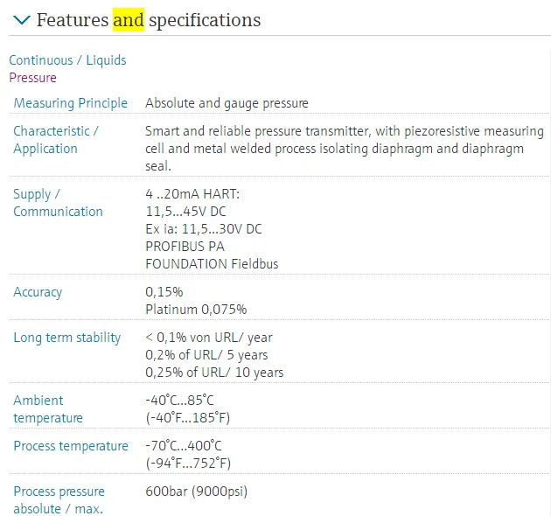Click the 0,25% of URL/ 10 years value
This screenshot has width=551, height=516.
(214, 373)
